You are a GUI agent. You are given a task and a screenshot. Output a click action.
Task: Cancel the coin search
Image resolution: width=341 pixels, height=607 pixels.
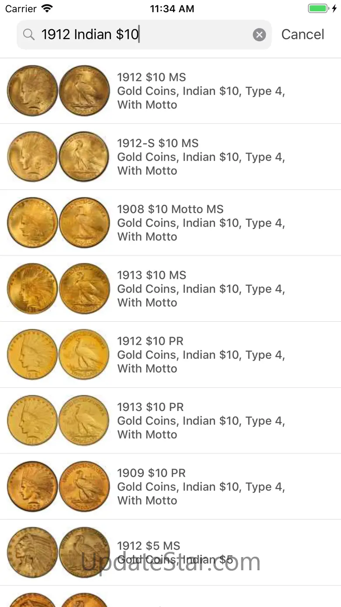pos(303,35)
